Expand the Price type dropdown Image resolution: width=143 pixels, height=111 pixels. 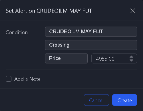(66, 58)
